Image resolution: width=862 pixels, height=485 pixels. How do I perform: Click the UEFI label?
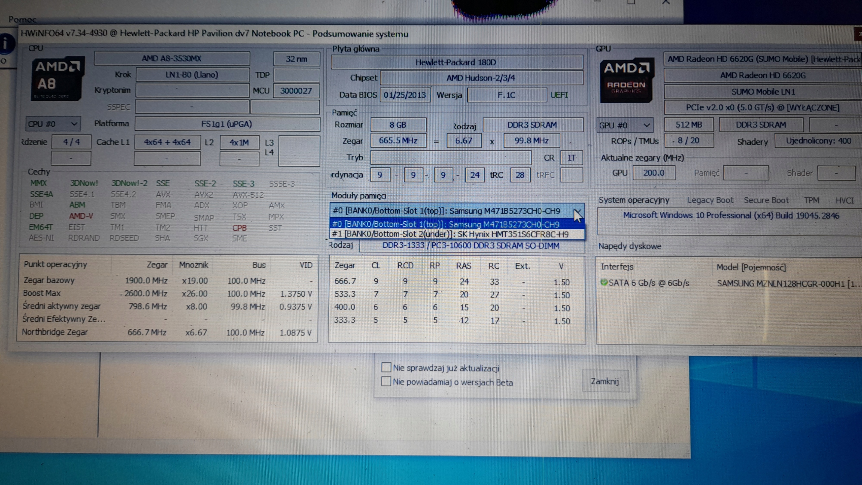[559, 95]
